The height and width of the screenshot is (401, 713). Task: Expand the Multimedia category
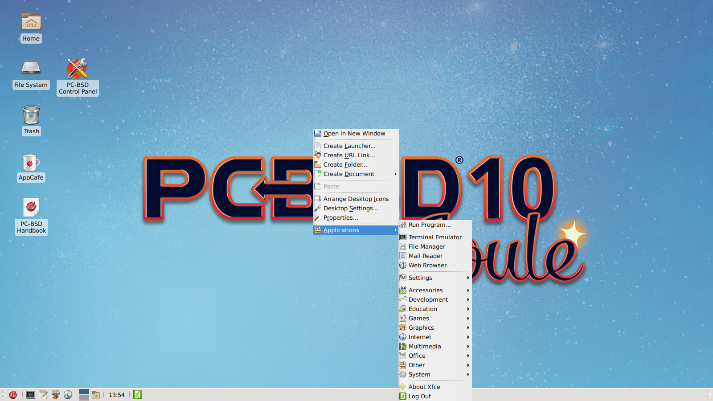coord(435,346)
